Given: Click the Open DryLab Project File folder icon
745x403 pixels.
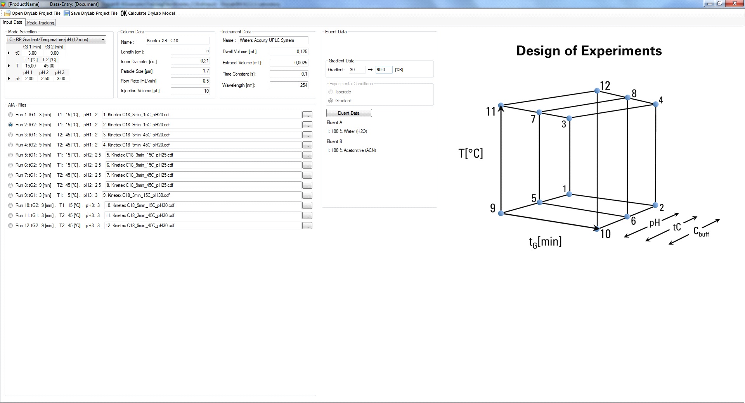Looking at the screenshot, I should click(7, 13).
